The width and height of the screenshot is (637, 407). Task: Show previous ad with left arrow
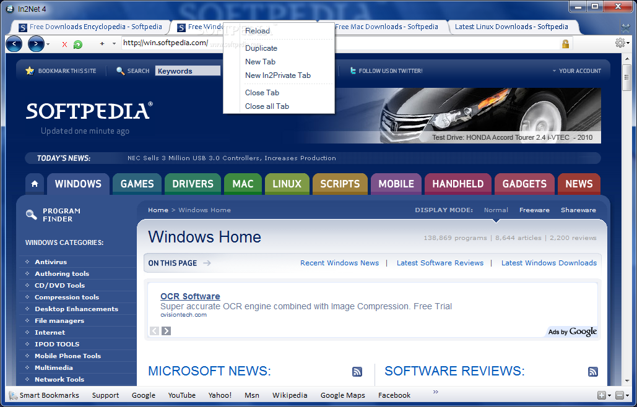[x=154, y=331]
